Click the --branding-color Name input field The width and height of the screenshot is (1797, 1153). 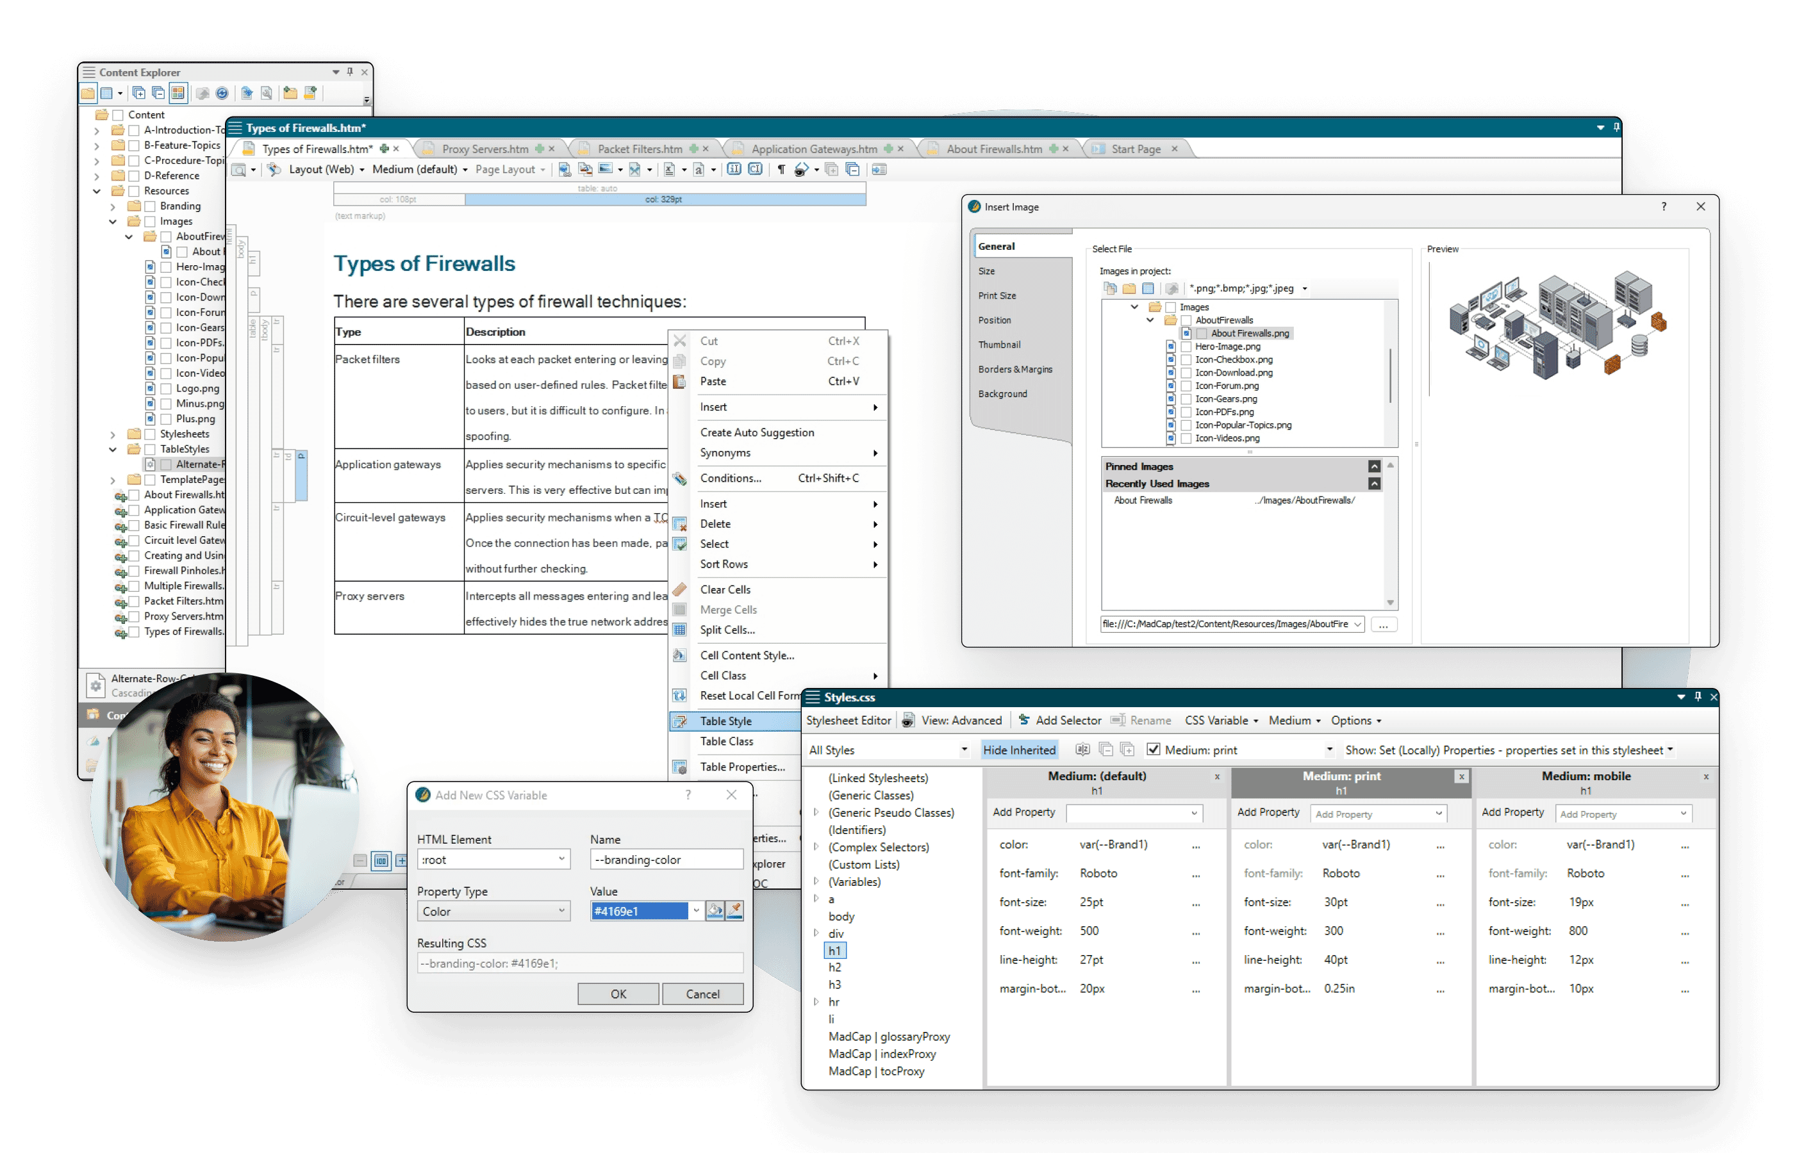click(x=666, y=859)
